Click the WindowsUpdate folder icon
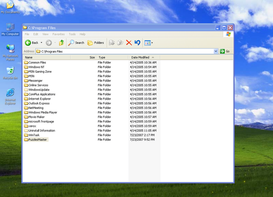This screenshot has width=273, height=197. tap(26, 89)
